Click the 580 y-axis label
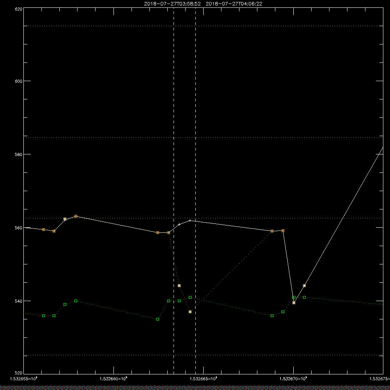Viewport: 390px width, 390px height. (19, 154)
